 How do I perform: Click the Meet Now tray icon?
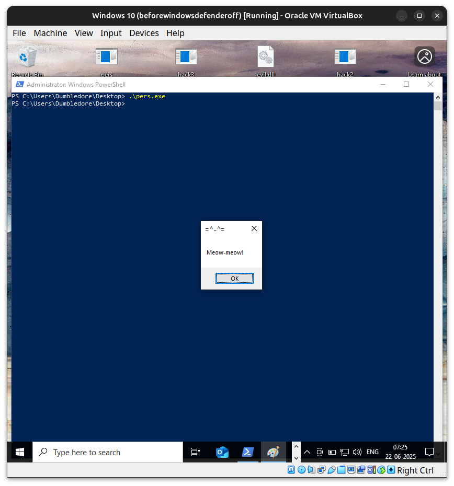(320, 452)
